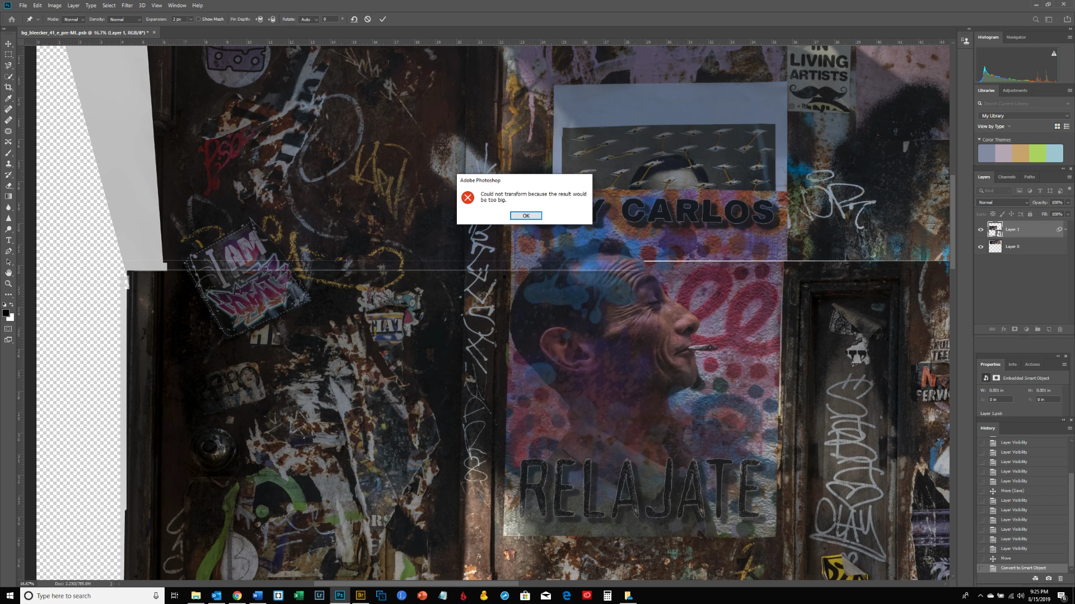Click the green swatch in Color Themes
The image size is (1075, 604).
click(x=1037, y=153)
